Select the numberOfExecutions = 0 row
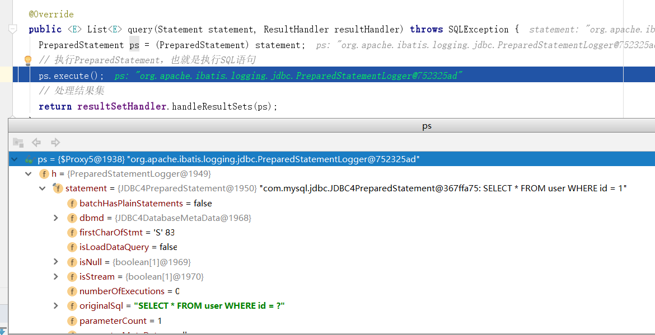Image resolution: width=655 pixels, height=335 pixels. tap(331, 291)
